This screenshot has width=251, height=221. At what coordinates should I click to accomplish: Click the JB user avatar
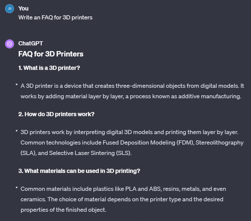click(x=10, y=9)
